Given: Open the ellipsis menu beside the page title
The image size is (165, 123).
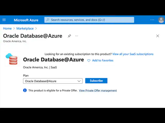Looking at the screenshot, I should [x=77, y=36].
